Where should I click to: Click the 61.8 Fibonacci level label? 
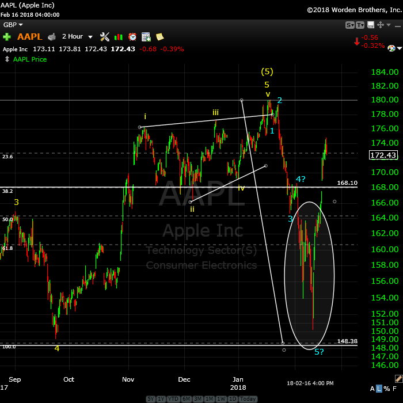coord(7,248)
